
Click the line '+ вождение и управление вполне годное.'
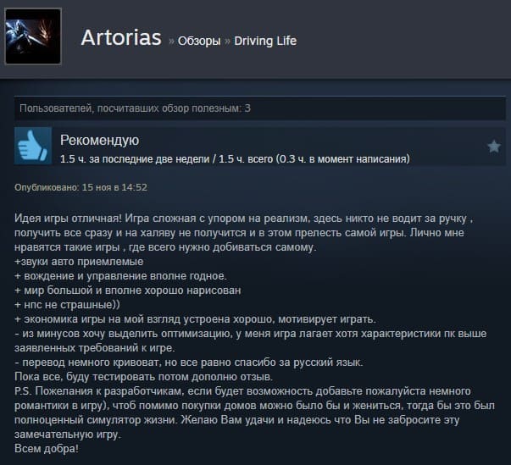(120, 276)
